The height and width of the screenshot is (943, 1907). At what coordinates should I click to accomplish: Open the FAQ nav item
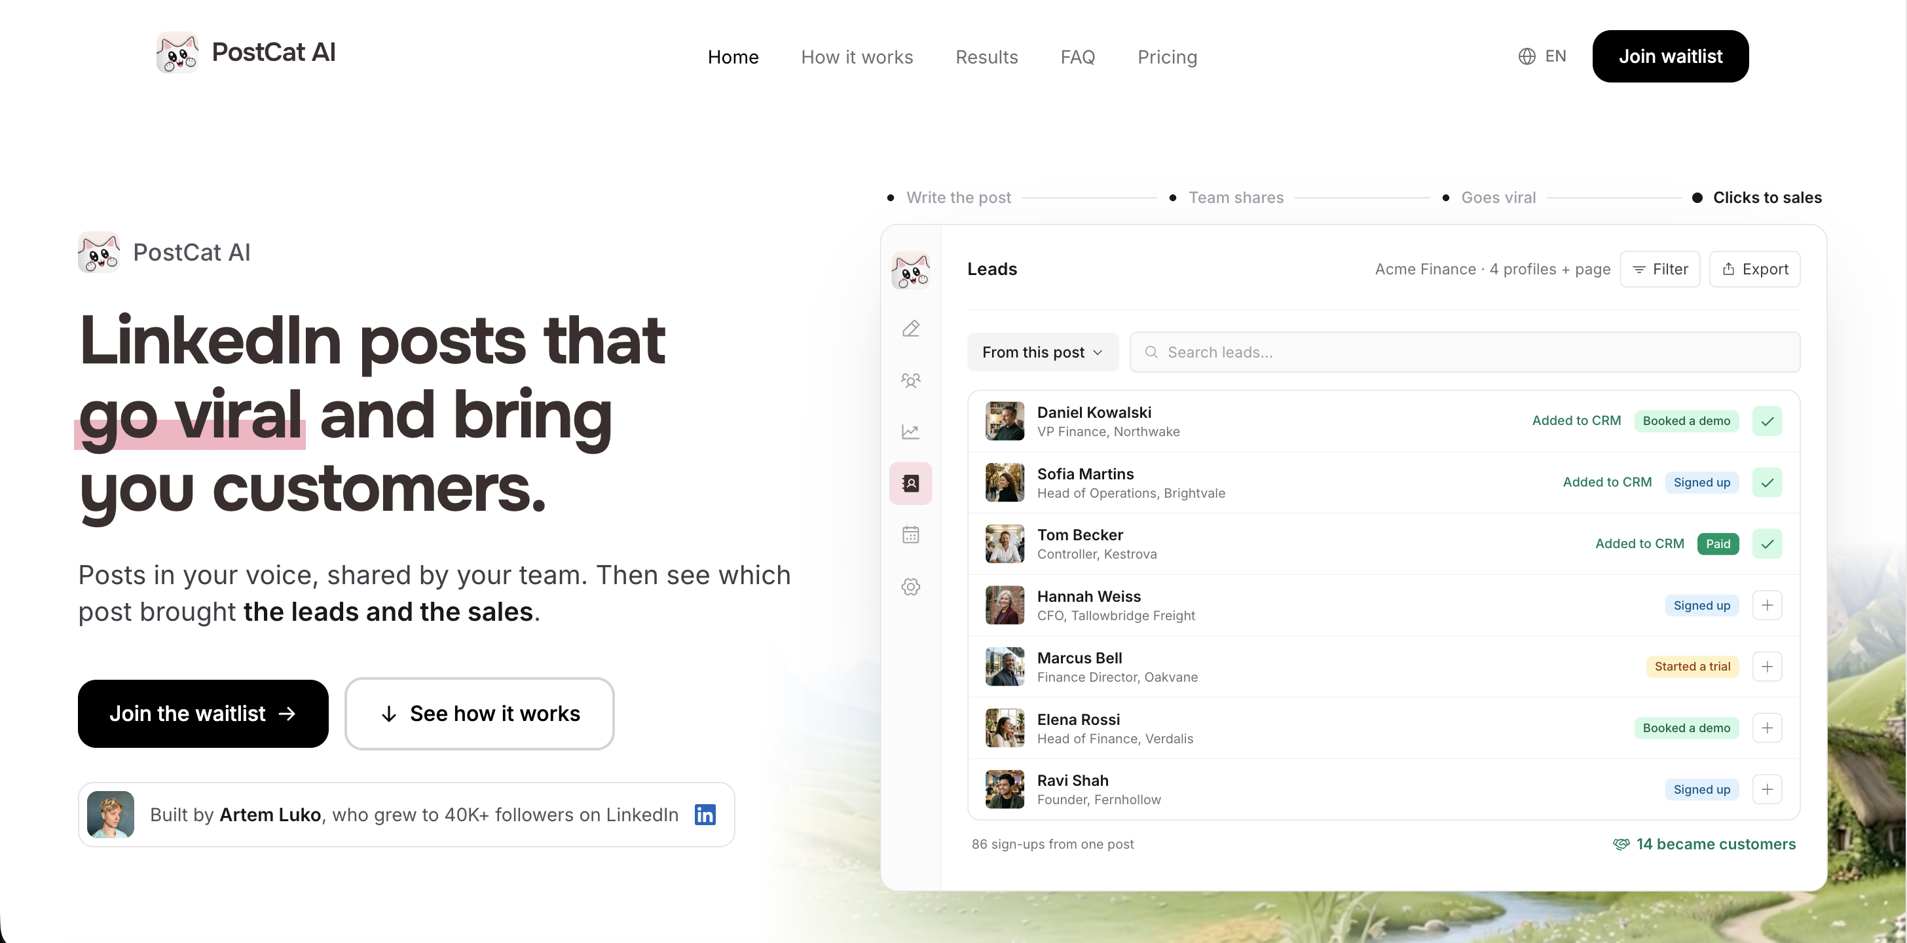pyautogui.click(x=1077, y=57)
